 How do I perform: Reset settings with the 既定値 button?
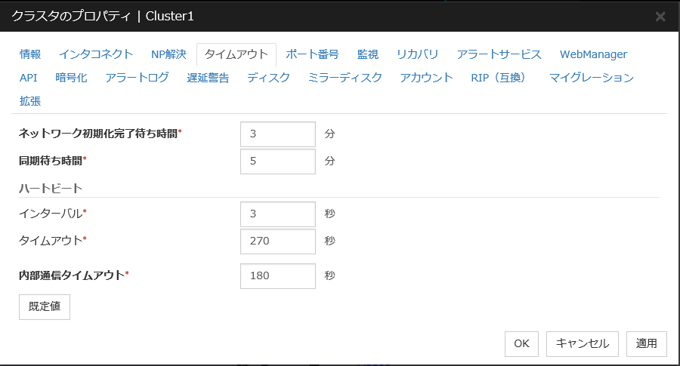point(45,307)
